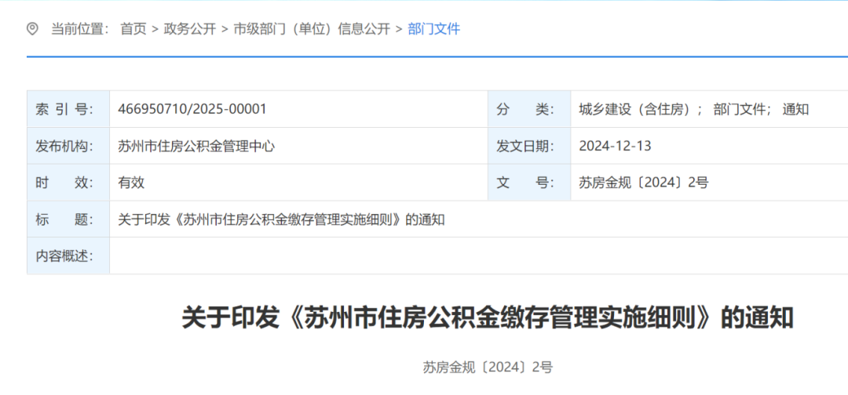848x395 pixels.
Task: Click the 当前位置 label text
Action: [x=79, y=29]
